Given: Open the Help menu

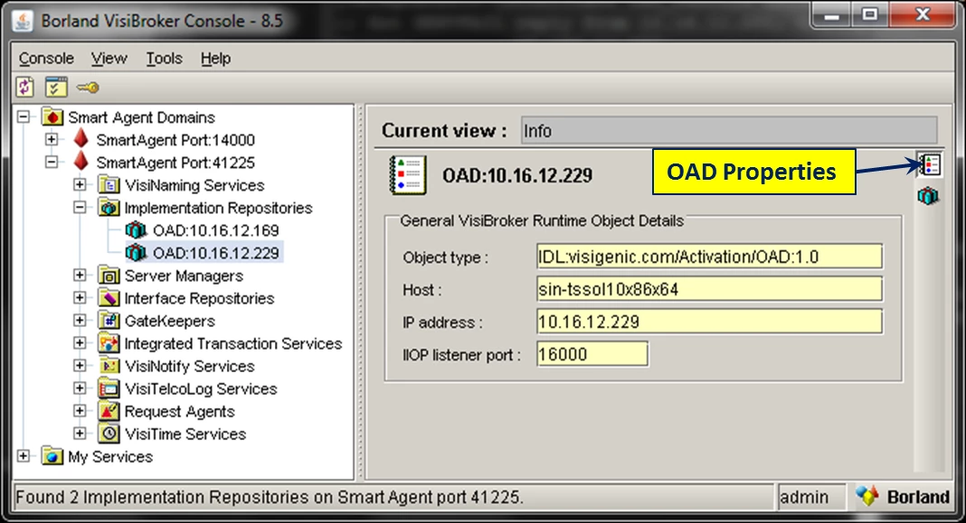Looking at the screenshot, I should coord(215,59).
